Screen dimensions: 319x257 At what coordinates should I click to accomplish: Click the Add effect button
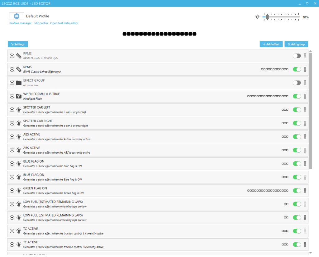click(271, 44)
